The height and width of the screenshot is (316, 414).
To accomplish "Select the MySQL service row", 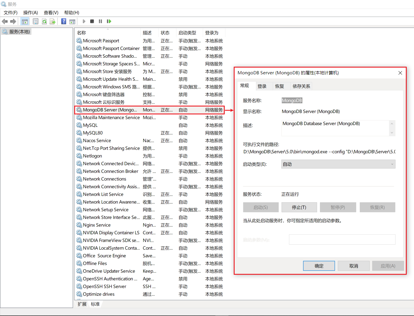I will [x=150, y=125].
